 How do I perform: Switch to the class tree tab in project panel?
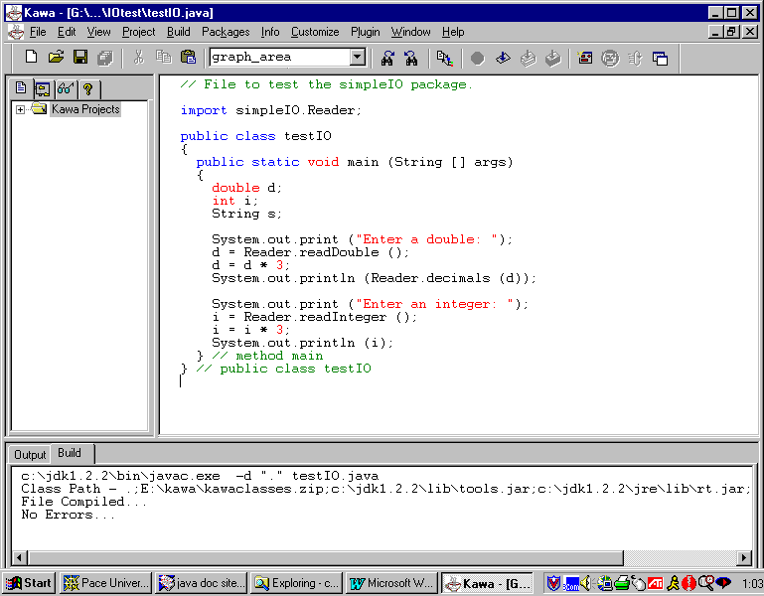[x=43, y=88]
